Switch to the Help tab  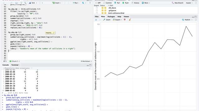coord(119,17)
